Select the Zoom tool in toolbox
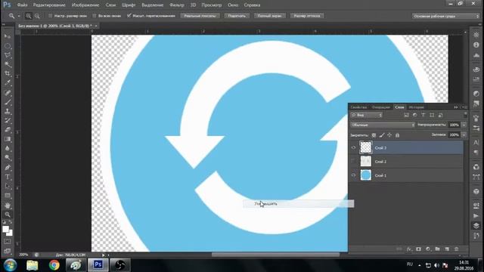 8,215
